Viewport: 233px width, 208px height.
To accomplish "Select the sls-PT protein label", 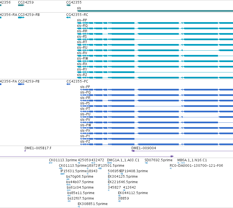I will 85,109.
